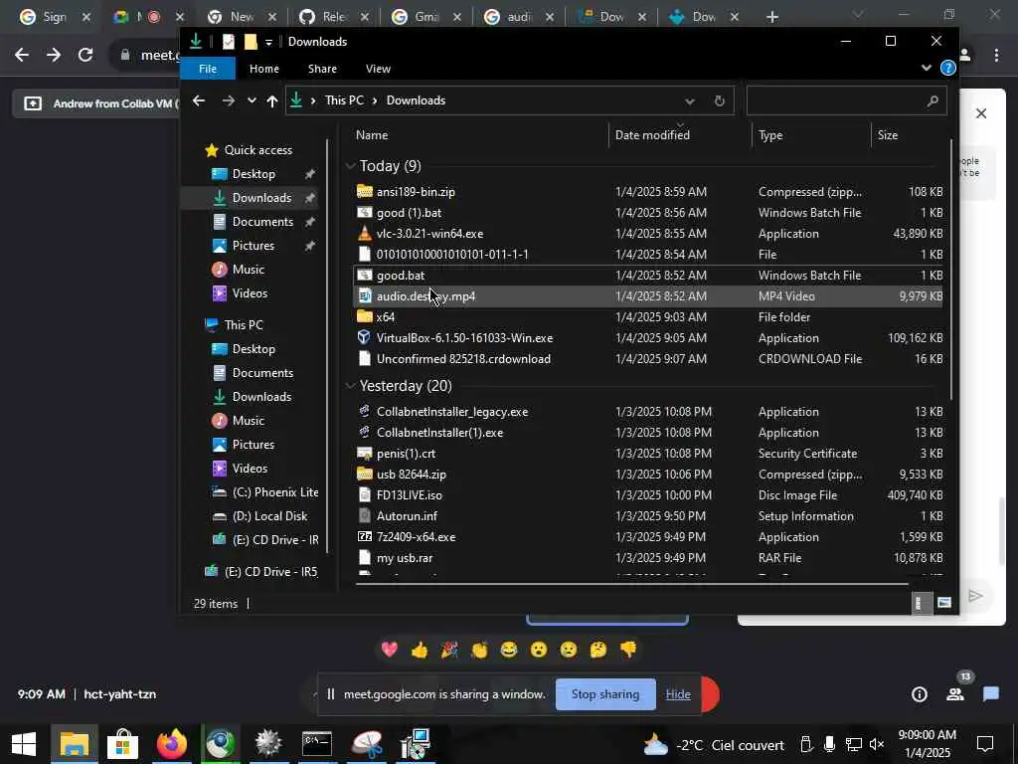This screenshot has width=1018, height=764.
Task: Click the file list horizontal scrollbar
Action: 631,583
